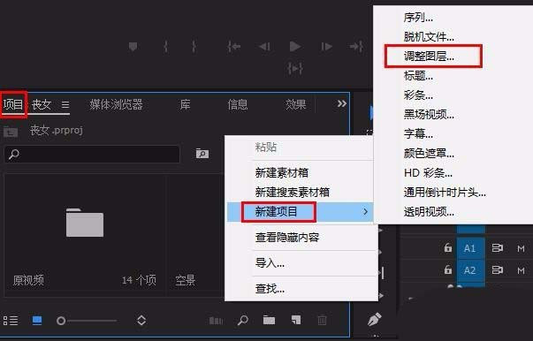Click the Mark Out brace icon
Screen dimensions: 533x341
point(194,46)
